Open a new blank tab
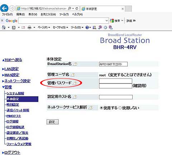The image size is (172, 166). point(128,9)
